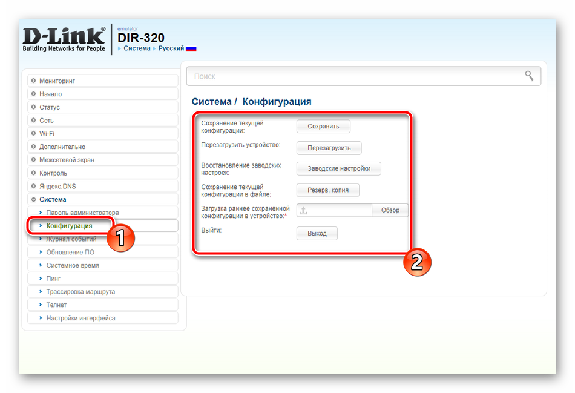Expand the Wi-Fi section arrow
The height and width of the screenshot is (393, 575).
pyautogui.click(x=34, y=133)
